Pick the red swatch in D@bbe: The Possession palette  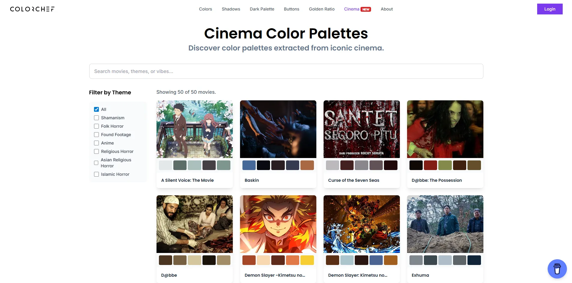click(x=431, y=165)
